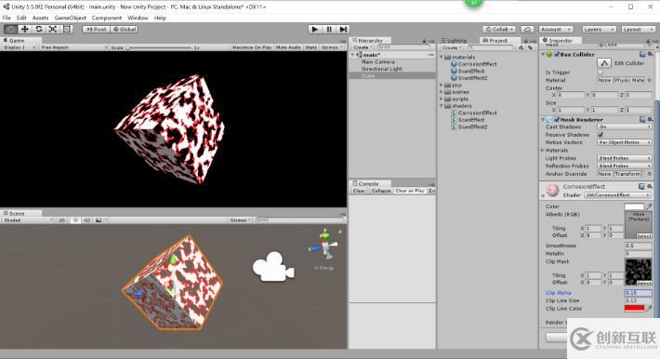Viewport: 660px width, 359px height.
Task: Select the Rect transform tool
Action: pyautogui.click(x=67, y=29)
